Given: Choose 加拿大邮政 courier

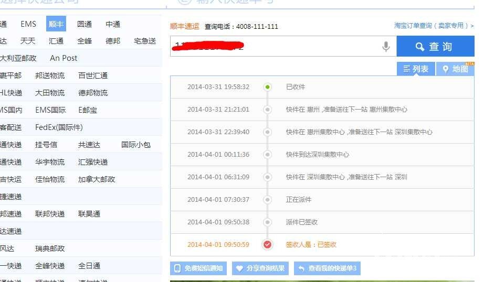Looking at the screenshot, I should pyautogui.click(x=97, y=179).
